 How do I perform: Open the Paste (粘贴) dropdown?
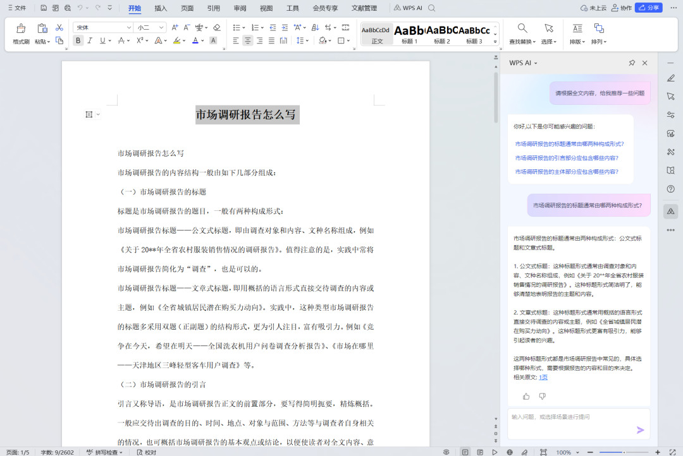pyautogui.click(x=42, y=41)
